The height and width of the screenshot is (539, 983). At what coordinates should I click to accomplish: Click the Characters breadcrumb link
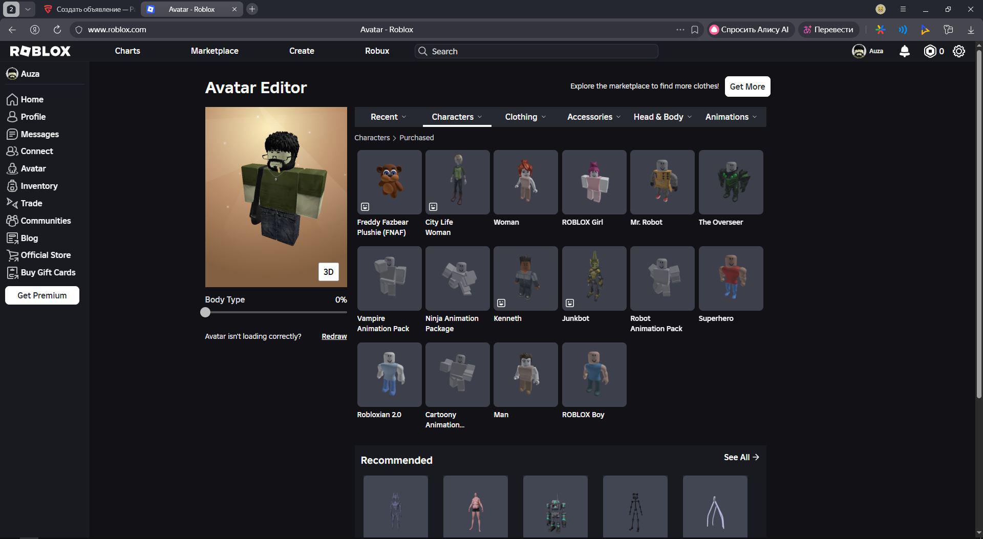point(372,138)
